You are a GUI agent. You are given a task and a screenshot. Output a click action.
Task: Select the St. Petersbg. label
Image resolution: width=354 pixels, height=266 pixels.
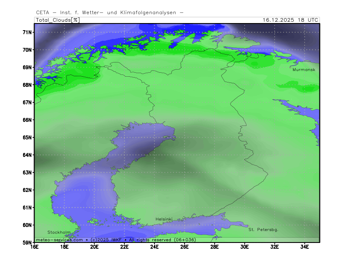click(263, 230)
